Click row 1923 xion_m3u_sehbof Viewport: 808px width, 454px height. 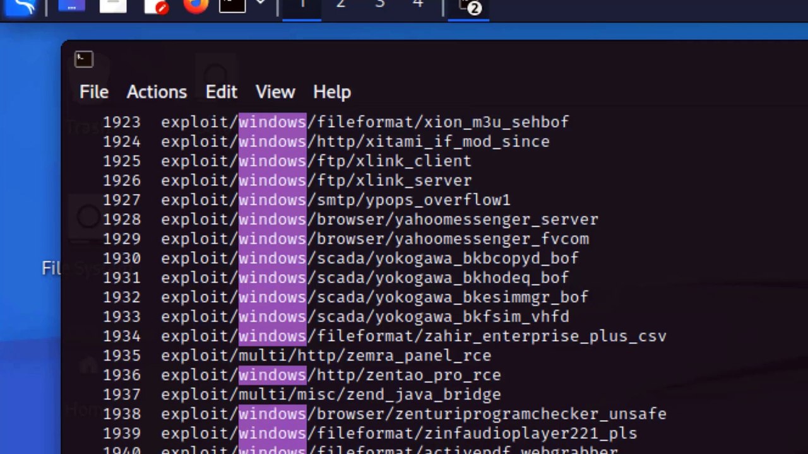[x=336, y=122]
